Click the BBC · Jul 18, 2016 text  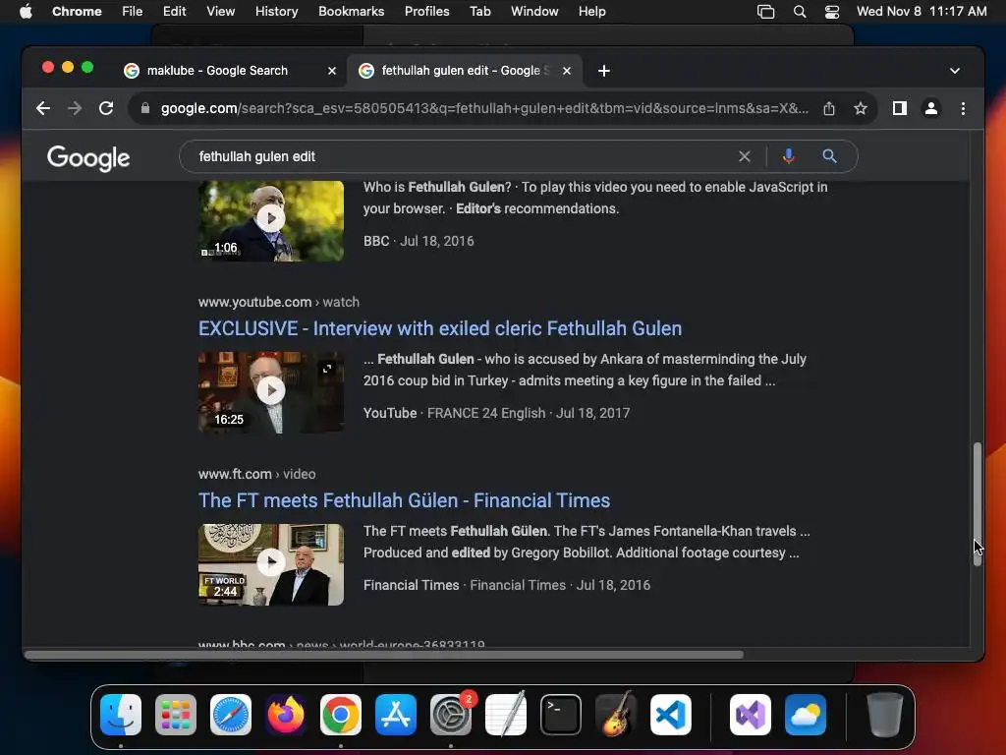coord(419,242)
